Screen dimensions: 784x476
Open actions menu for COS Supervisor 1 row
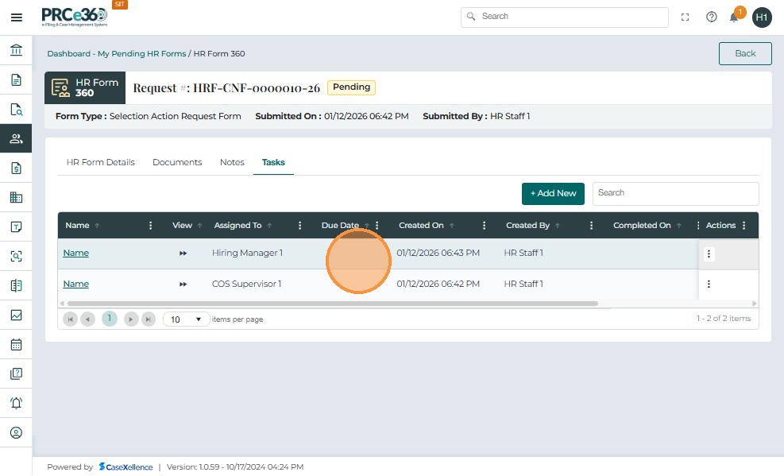click(709, 284)
